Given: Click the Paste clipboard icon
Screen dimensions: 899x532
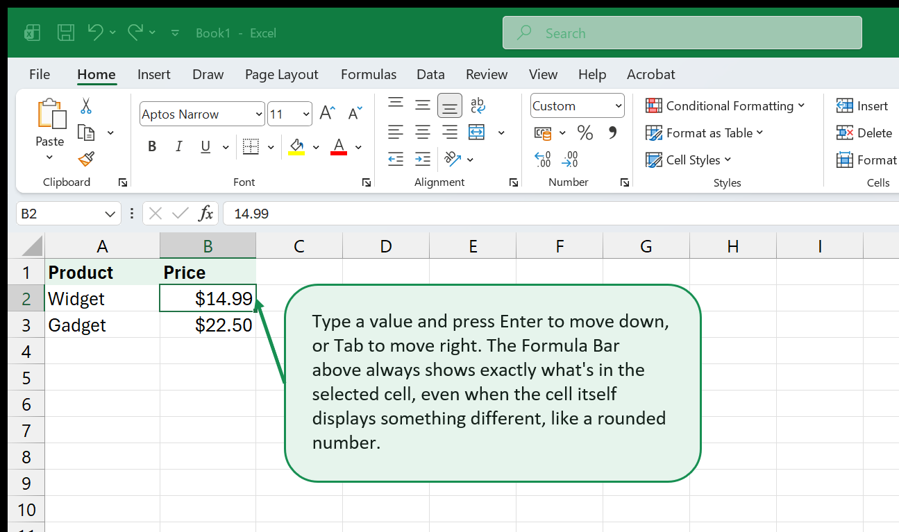Looking at the screenshot, I should click(x=51, y=114).
